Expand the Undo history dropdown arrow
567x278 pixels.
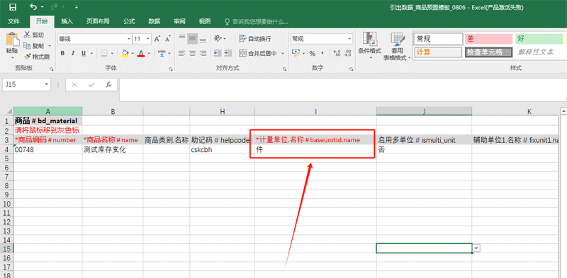(43, 7)
